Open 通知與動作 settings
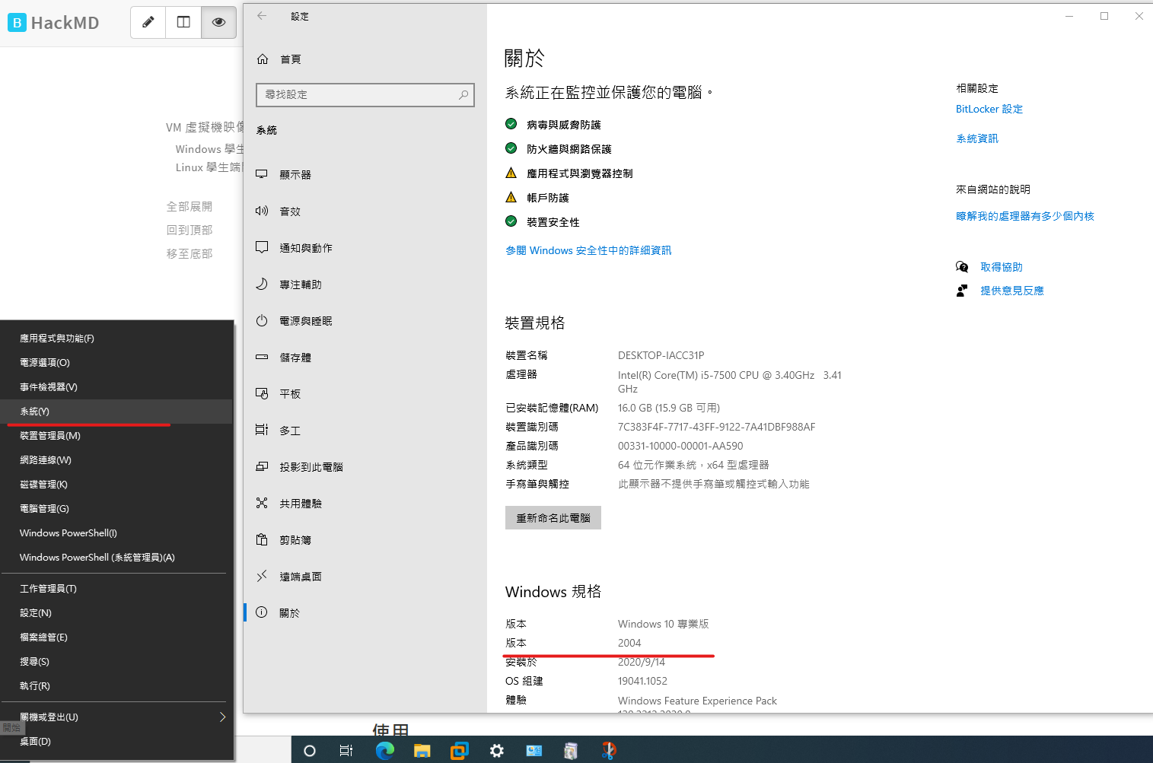 [x=365, y=248]
